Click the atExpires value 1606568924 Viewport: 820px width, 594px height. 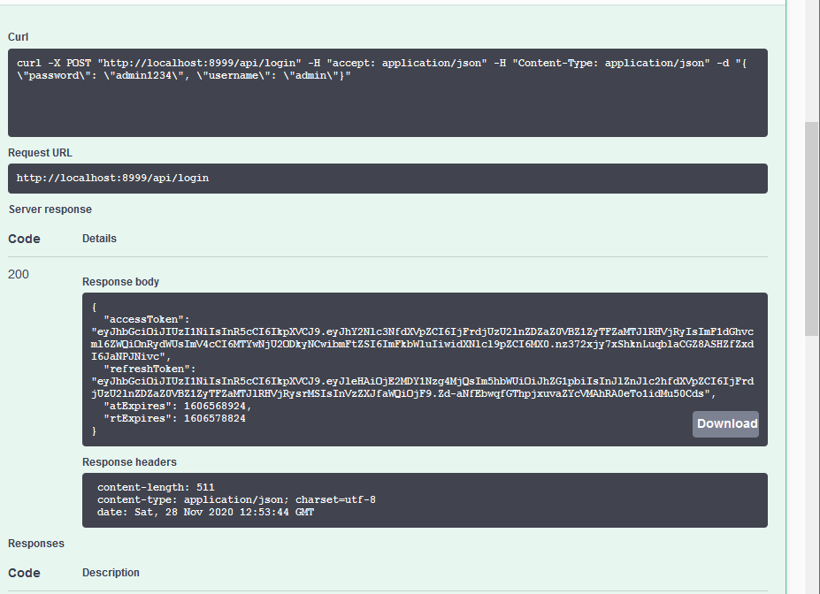(217, 406)
